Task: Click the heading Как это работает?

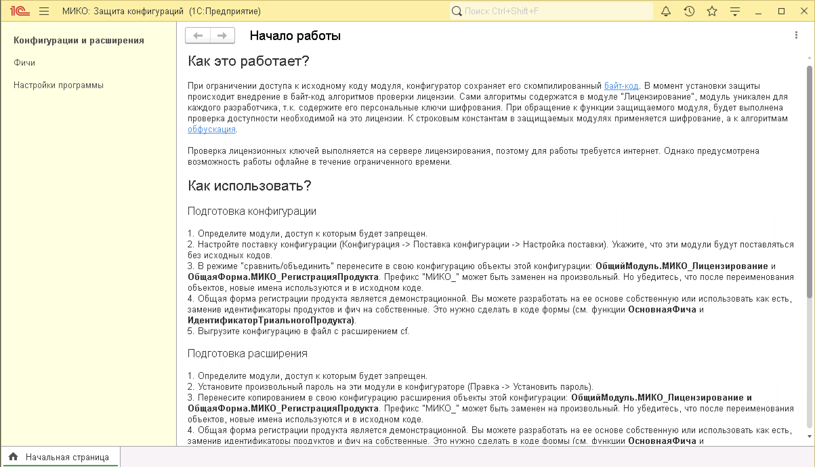Action: pos(248,61)
